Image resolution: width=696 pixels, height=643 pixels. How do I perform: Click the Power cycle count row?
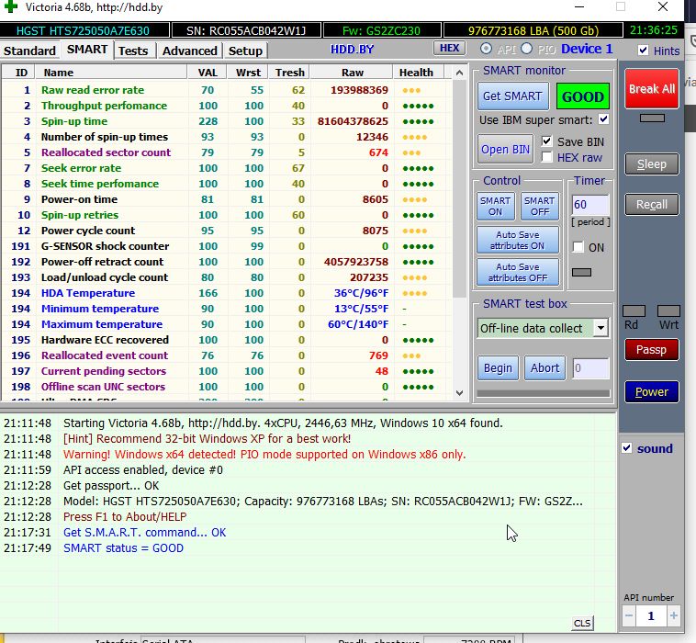tap(227, 231)
